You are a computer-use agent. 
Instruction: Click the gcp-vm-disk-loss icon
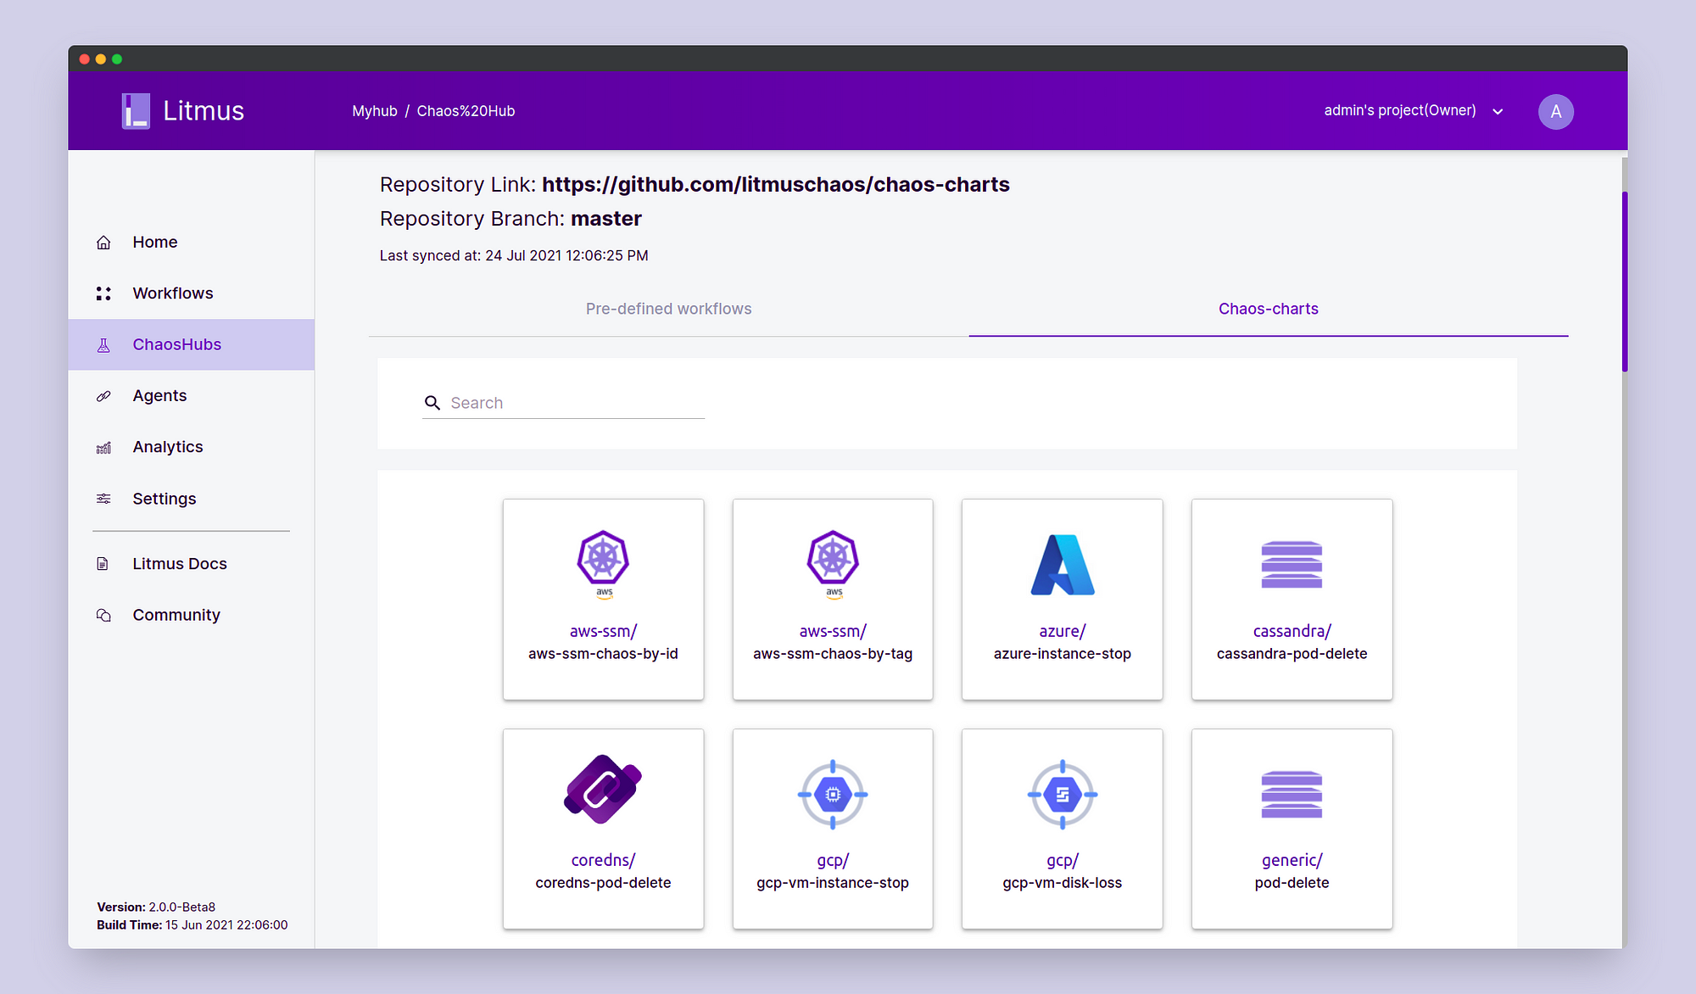1063,795
